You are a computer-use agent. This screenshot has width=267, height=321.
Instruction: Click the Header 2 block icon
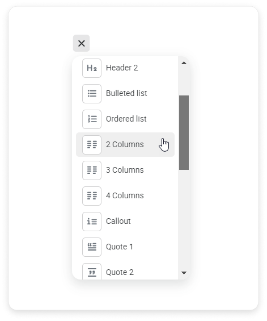click(x=92, y=68)
